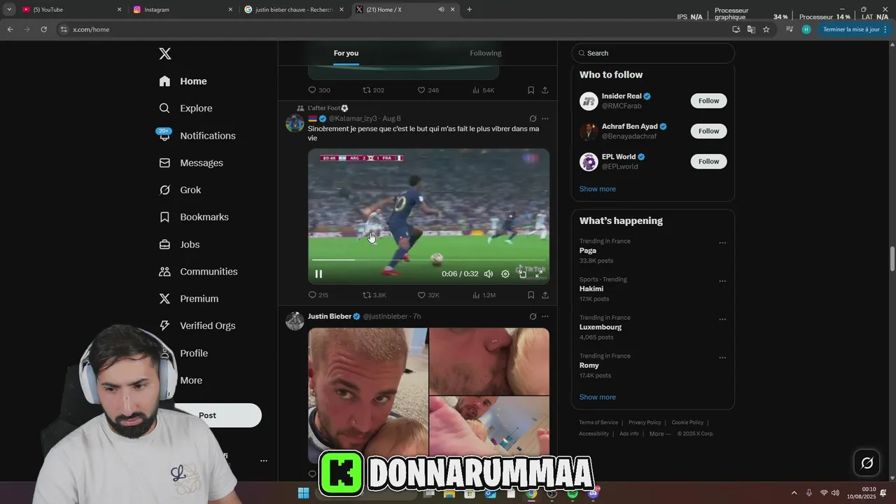Open options for Hakimi trend

tap(722, 281)
